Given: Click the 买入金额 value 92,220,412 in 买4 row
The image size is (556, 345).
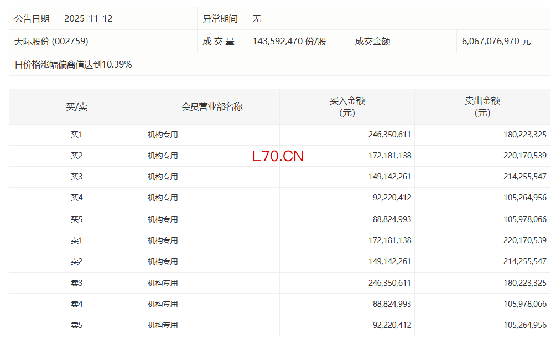Looking at the screenshot, I should point(392,198).
